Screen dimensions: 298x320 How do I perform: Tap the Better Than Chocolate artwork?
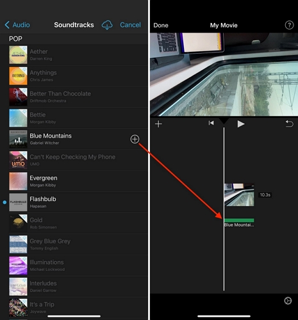18,97
